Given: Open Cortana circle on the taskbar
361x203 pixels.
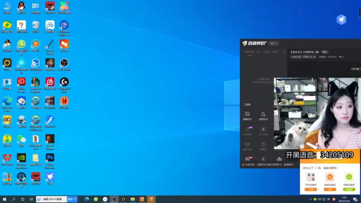Looking at the screenshot, I should pos(23,199).
